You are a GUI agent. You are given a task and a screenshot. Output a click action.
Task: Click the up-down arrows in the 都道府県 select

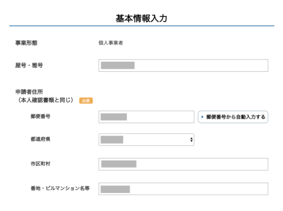(191, 140)
